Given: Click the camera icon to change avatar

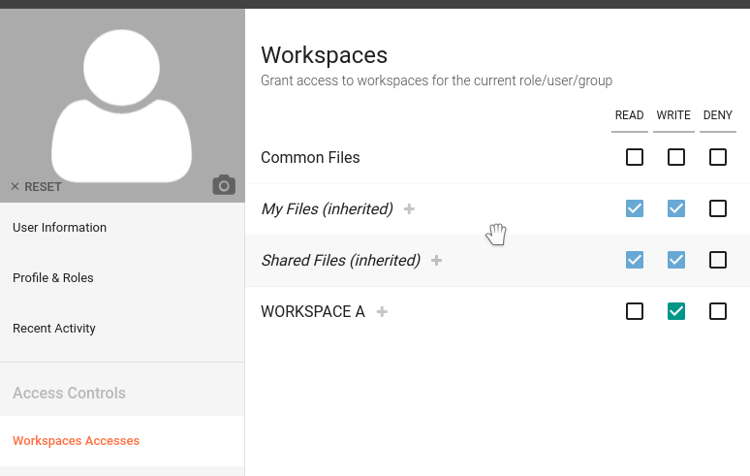Looking at the screenshot, I should coord(224,185).
